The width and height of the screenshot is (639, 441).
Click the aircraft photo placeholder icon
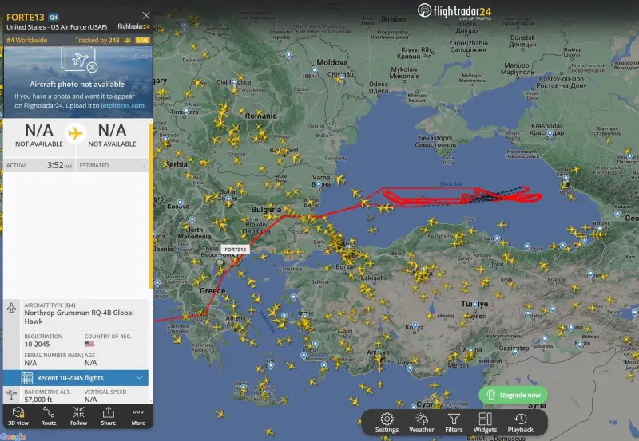pos(80,61)
